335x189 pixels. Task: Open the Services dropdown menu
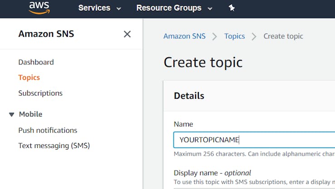pyautogui.click(x=100, y=8)
